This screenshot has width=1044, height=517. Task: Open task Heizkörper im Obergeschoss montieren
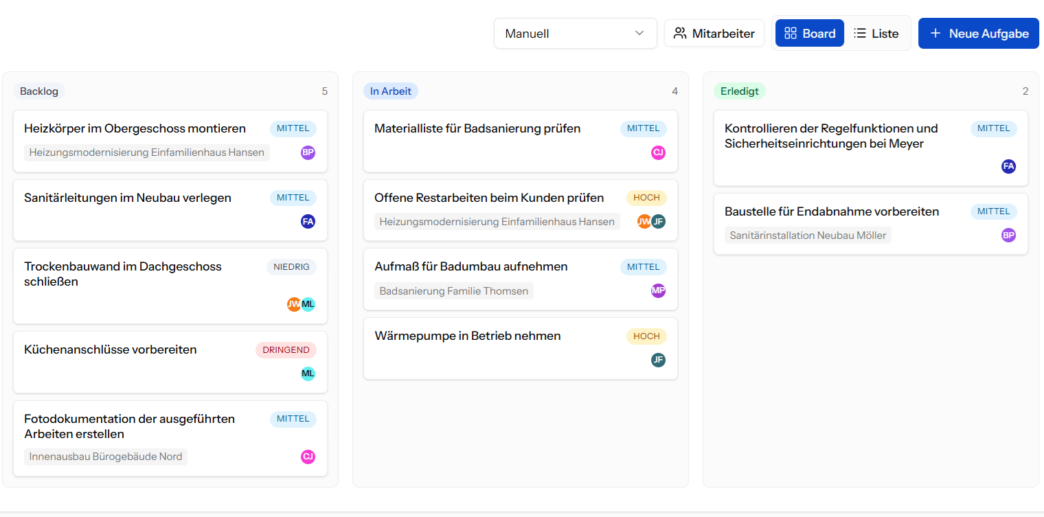135,128
